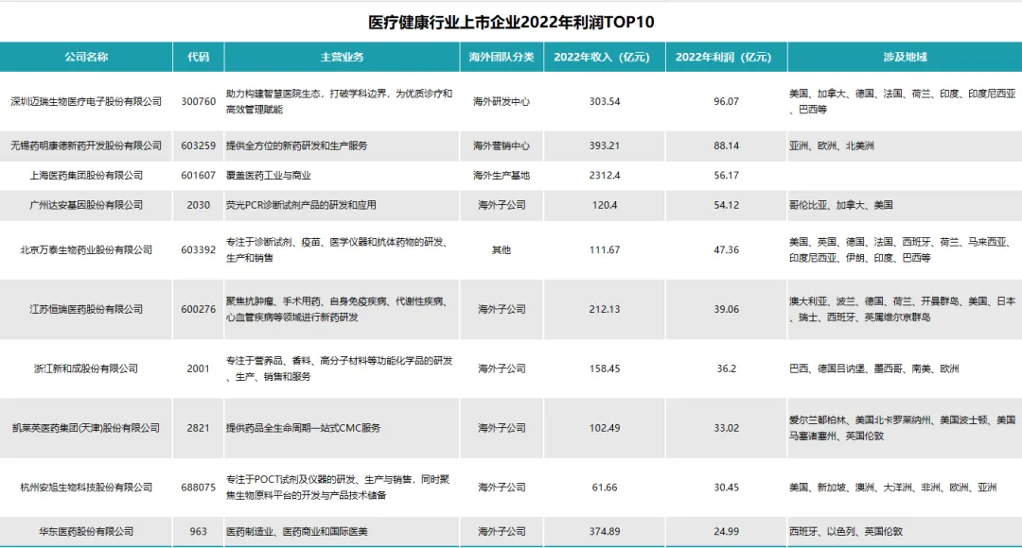Click profit value 47.36

(726, 250)
